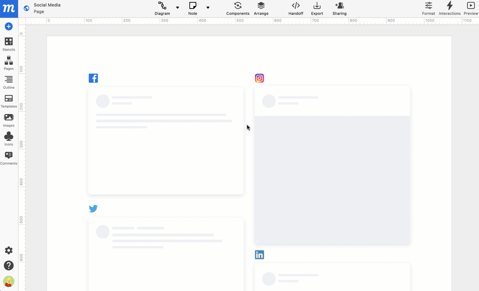479x291 pixels.
Task: Switch to the Components view
Action: tap(238, 8)
